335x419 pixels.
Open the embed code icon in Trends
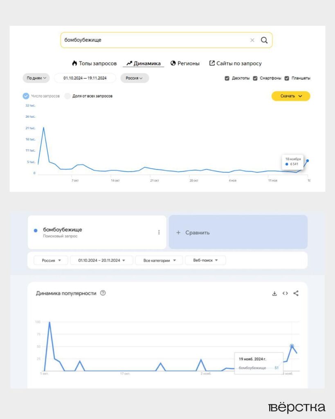[x=285, y=293]
